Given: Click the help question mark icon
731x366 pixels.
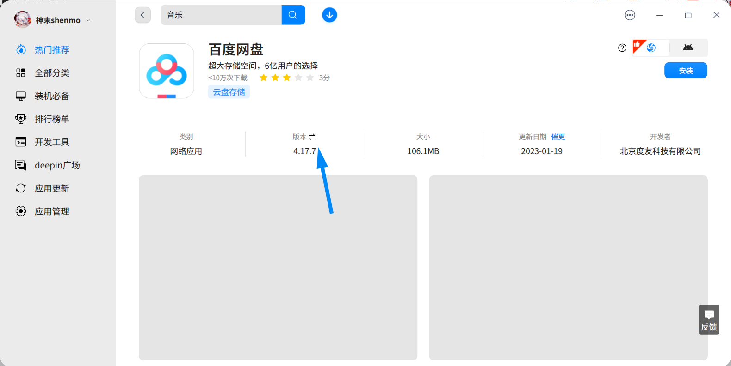Looking at the screenshot, I should [x=622, y=48].
